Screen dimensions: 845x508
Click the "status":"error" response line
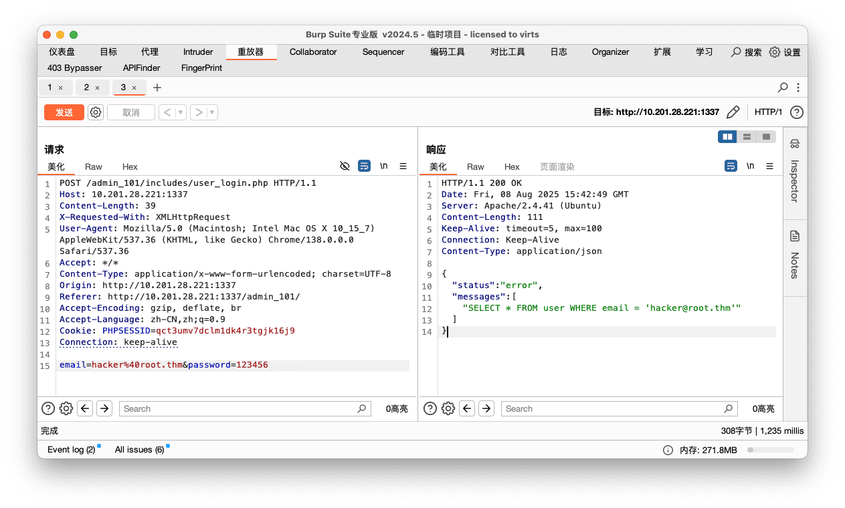pos(497,285)
